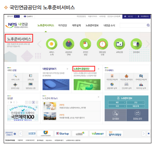The height and width of the screenshot is (148, 156).
Task: Select 팝업존 banner page 2
Action: [30, 102]
